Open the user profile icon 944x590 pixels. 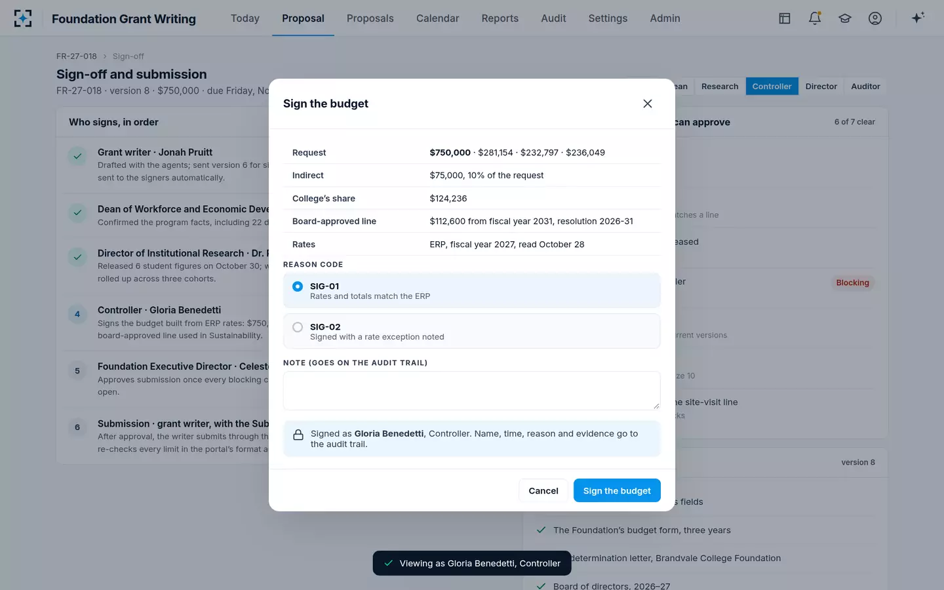(875, 18)
